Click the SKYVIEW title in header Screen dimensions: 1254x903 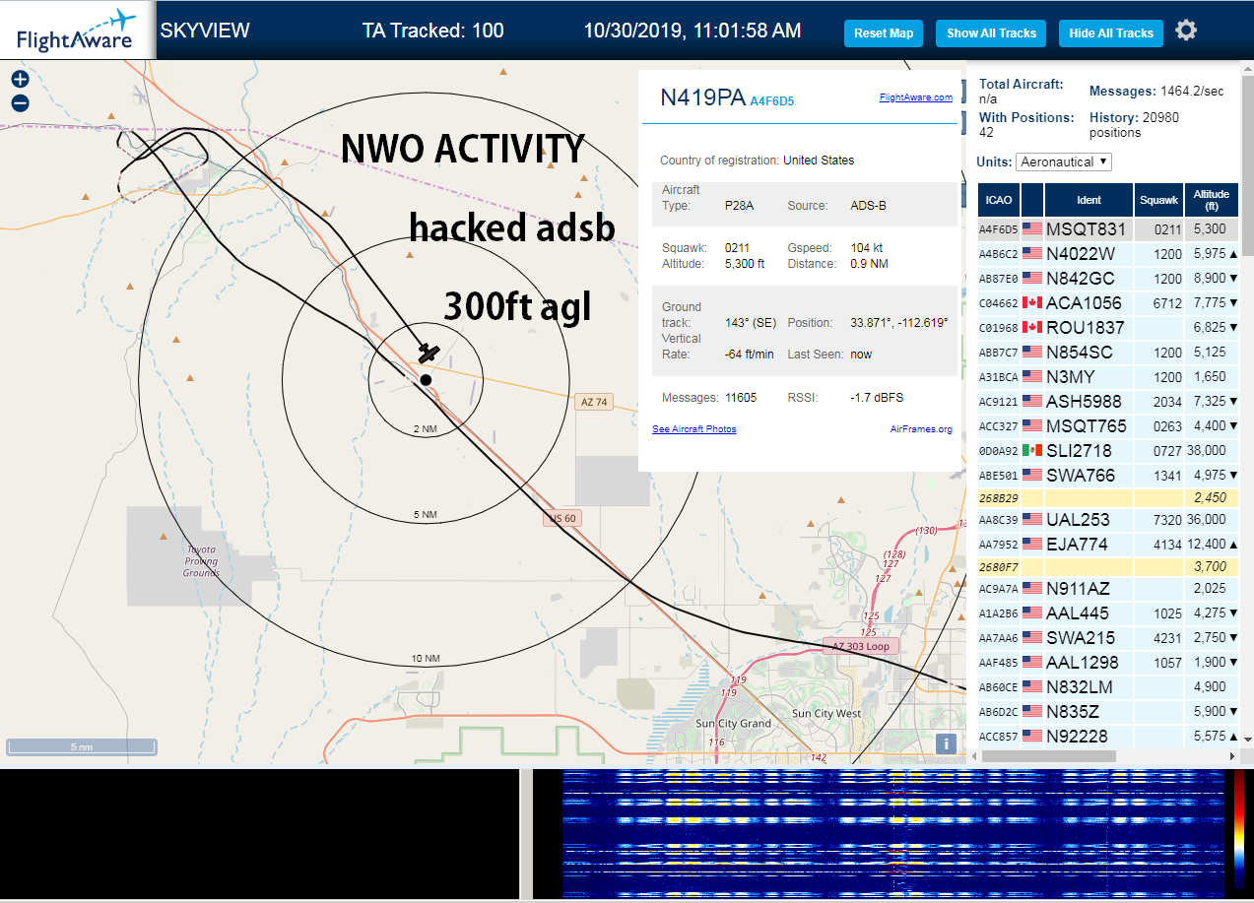[x=205, y=31]
